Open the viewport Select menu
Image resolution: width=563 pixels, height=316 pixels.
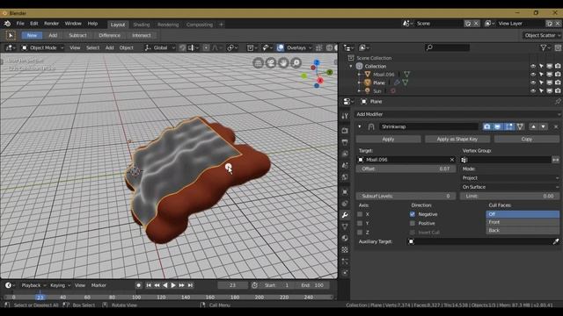[92, 47]
